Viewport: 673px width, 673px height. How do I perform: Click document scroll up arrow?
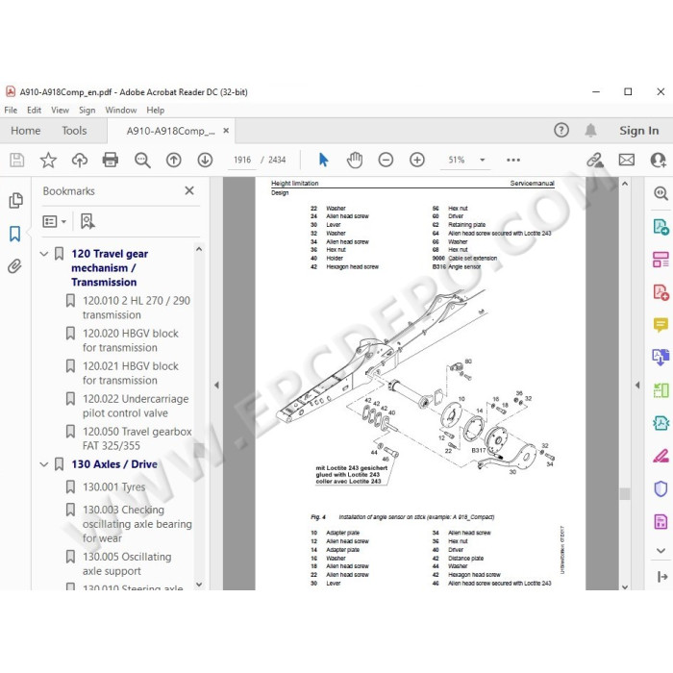click(x=625, y=184)
